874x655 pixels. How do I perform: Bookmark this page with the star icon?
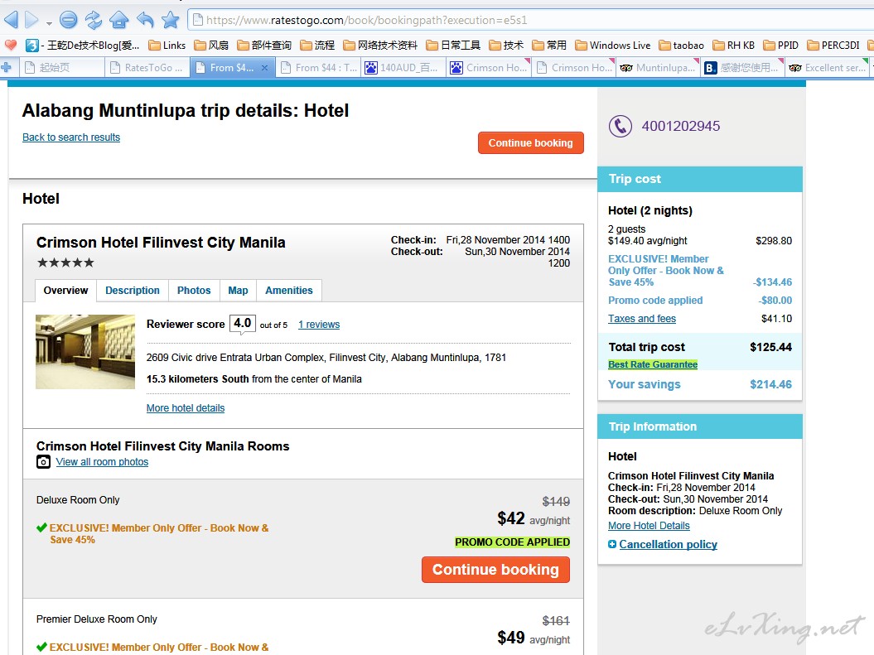171,20
